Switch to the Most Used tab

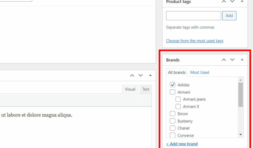click(x=200, y=73)
